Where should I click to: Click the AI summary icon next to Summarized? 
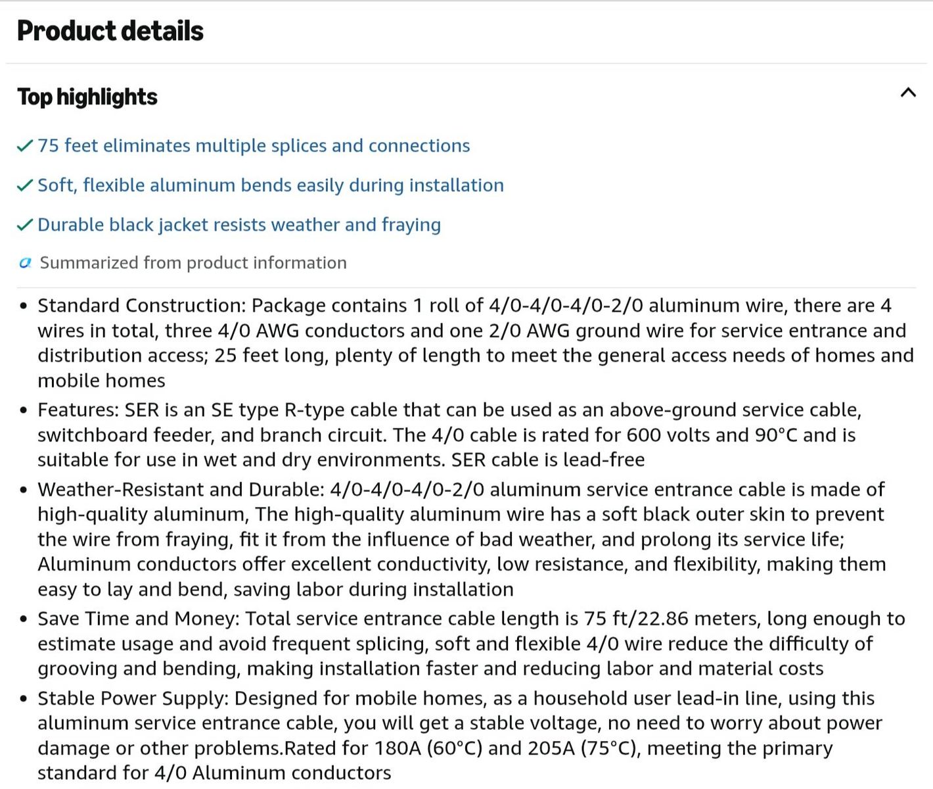click(x=25, y=263)
